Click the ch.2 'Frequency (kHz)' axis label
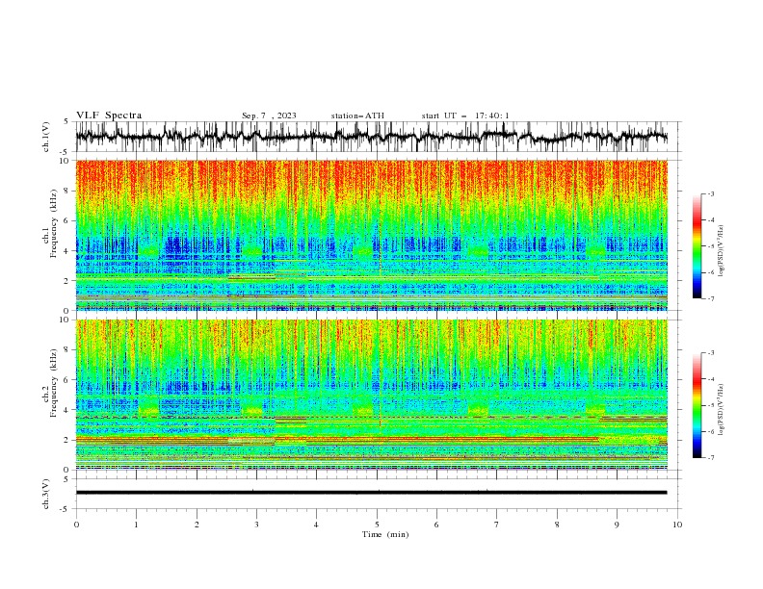Screen dimensions: 763x589 tap(54, 383)
